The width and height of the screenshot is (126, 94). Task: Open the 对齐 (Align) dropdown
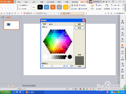pyautogui.click(x=92, y=7)
